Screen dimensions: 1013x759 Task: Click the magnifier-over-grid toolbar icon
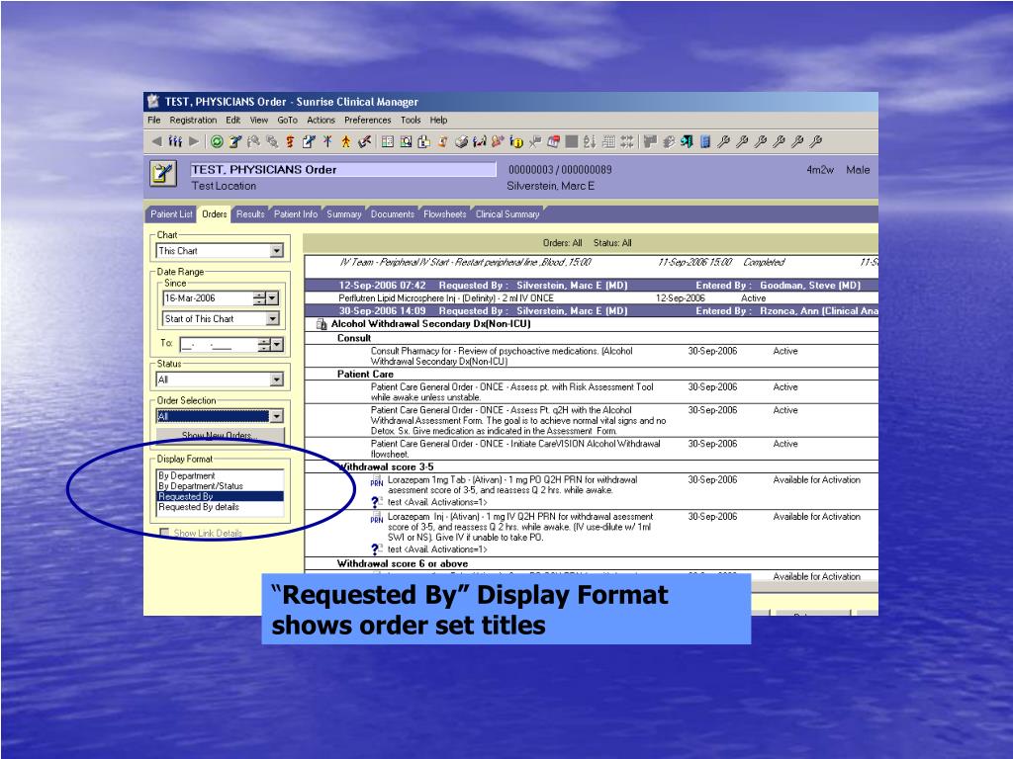pos(406,141)
